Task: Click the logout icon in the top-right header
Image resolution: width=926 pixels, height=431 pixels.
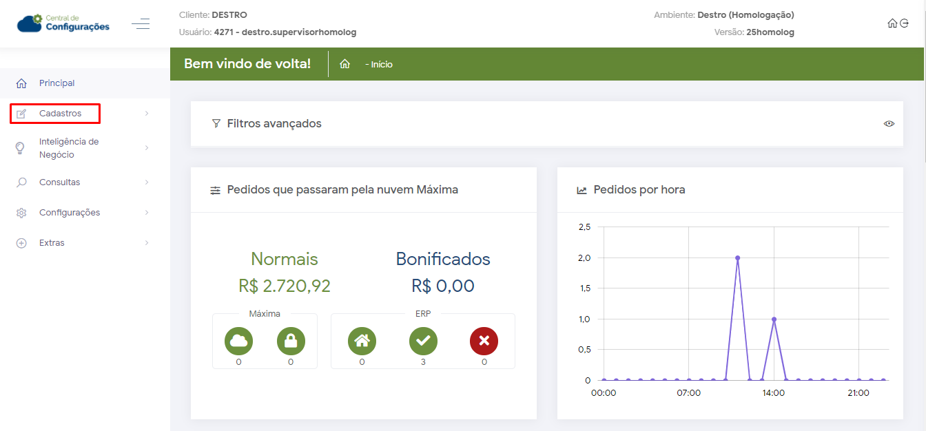Action: click(904, 23)
